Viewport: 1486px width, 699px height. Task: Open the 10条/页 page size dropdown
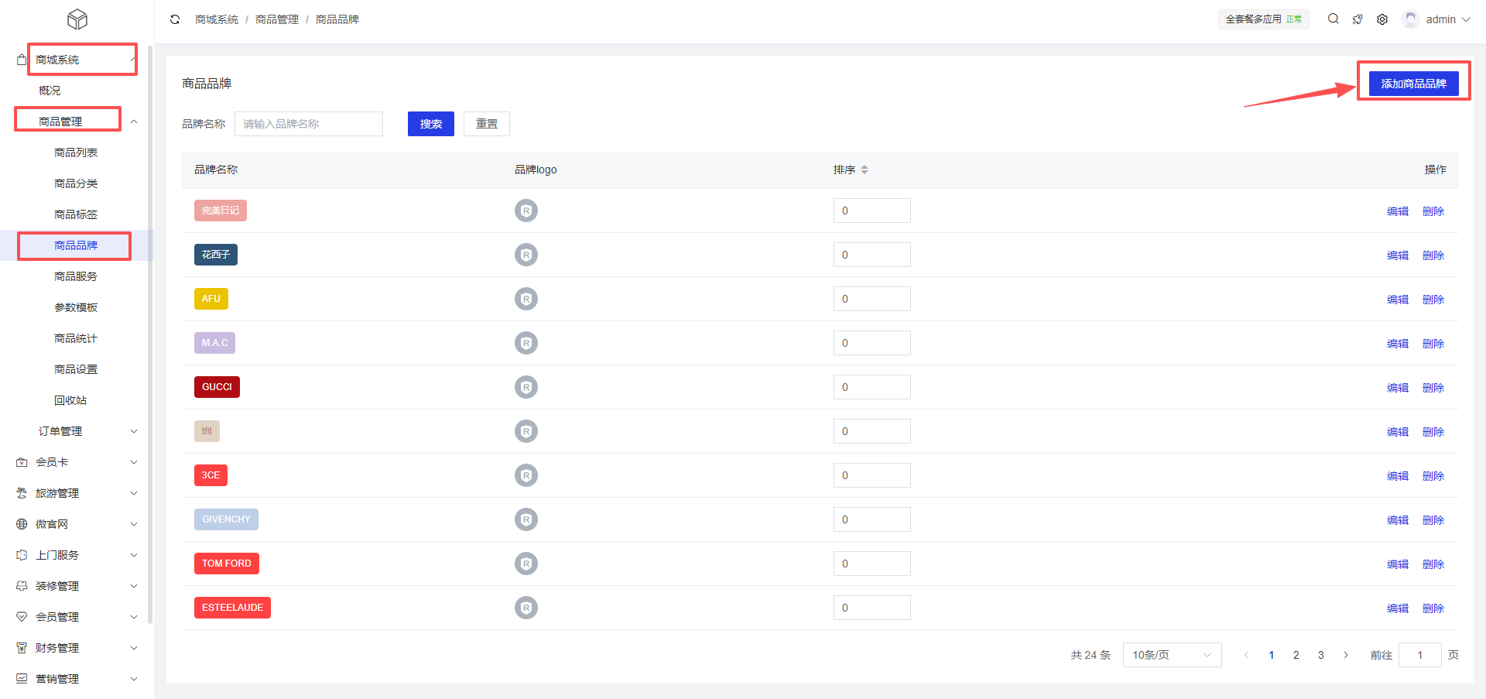point(1172,655)
